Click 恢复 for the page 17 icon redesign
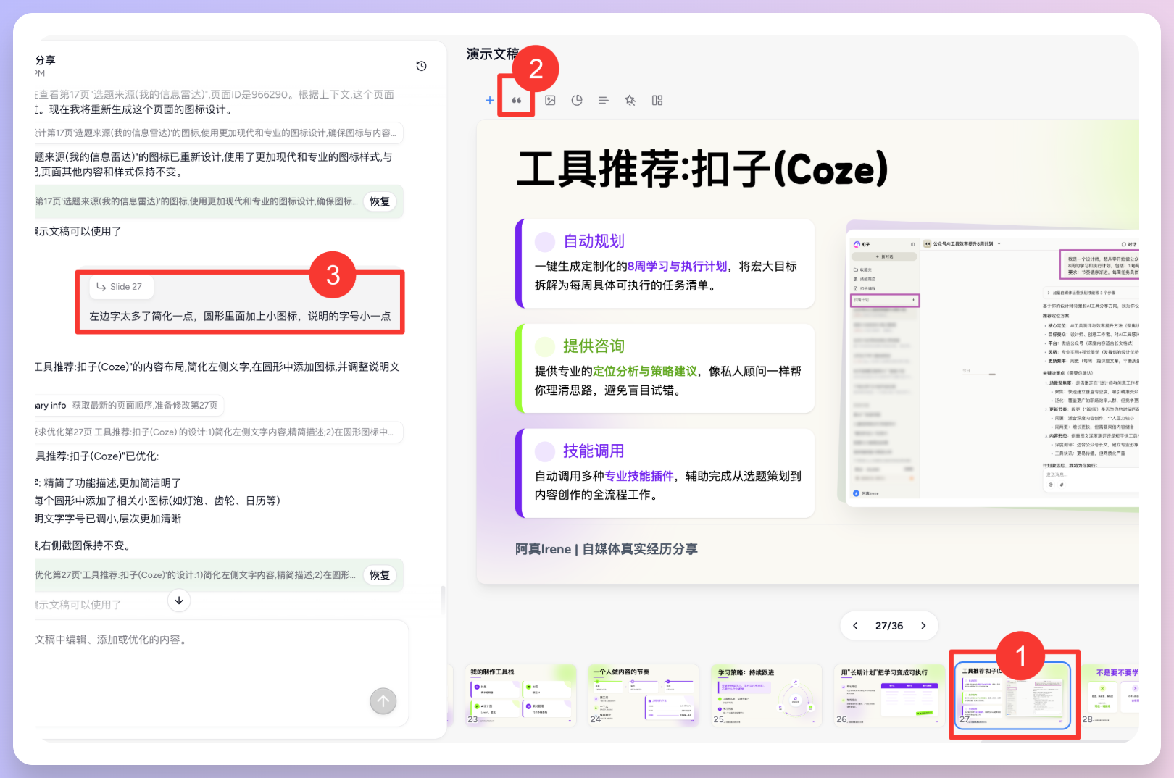The height and width of the screenshot is (778, 1174). click(379, 201)
